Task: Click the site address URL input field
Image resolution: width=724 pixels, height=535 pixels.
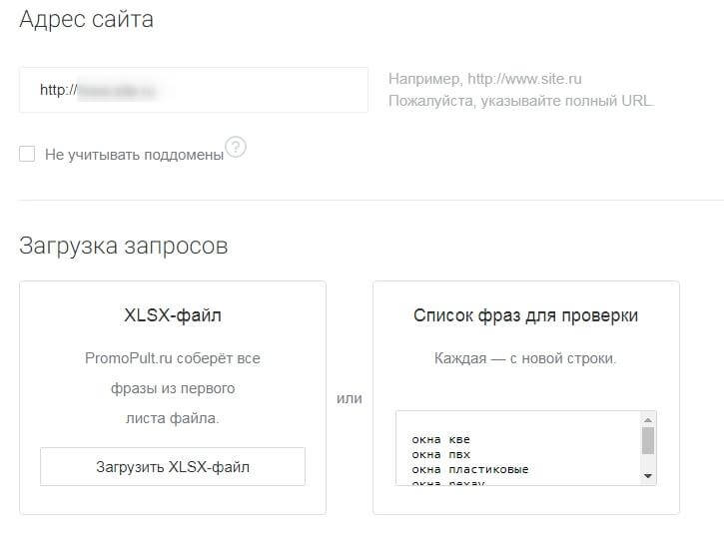Action: point(194,90)
